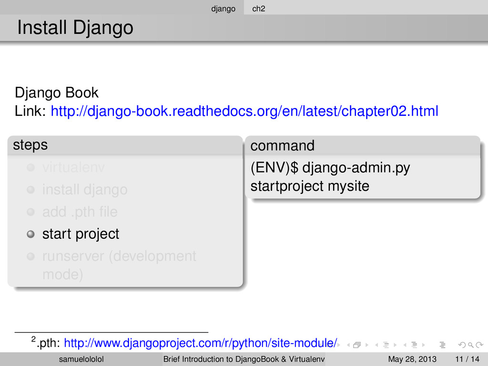Click the 'Install Django' slide title
The height and width of the screenshot is (366, 488).
[75, 27]
